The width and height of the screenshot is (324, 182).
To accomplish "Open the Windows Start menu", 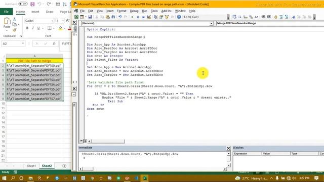I will 4,178.
